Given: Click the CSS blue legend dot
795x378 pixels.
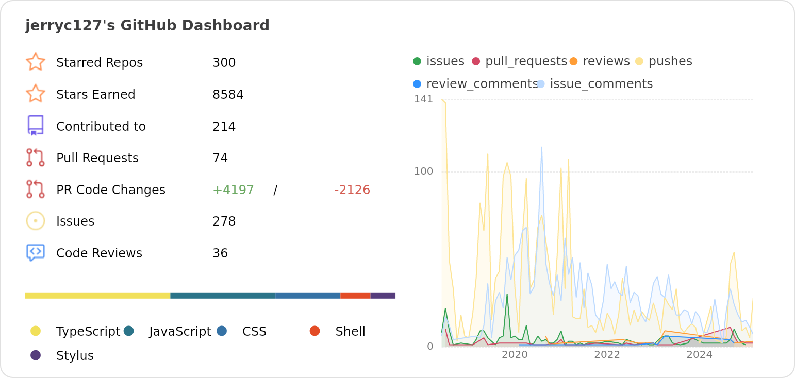Looking at the screenshot, I should tap(222, 331).
